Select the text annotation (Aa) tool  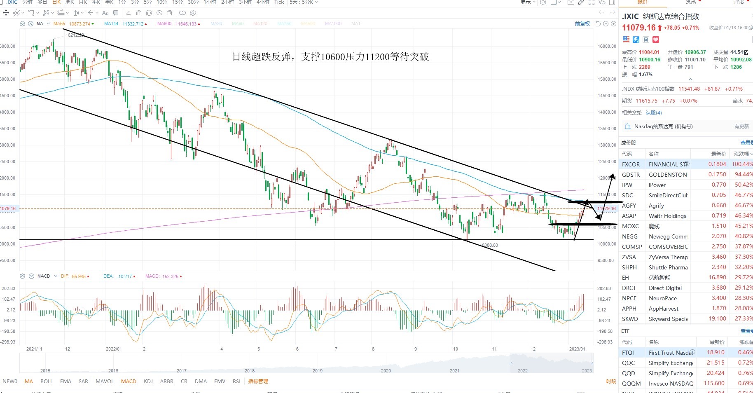(x=105, y=13)
